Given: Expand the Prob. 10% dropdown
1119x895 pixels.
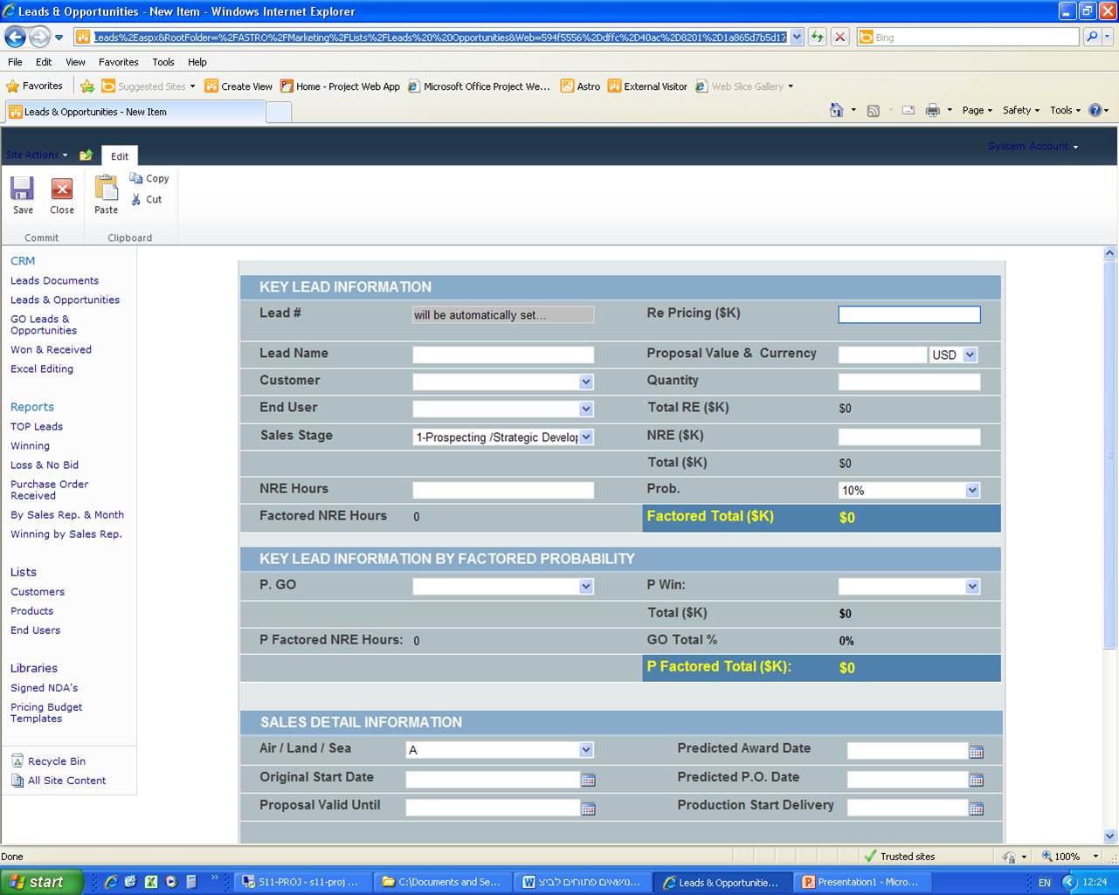Looking at the screenshot, I should click(972, 490).
